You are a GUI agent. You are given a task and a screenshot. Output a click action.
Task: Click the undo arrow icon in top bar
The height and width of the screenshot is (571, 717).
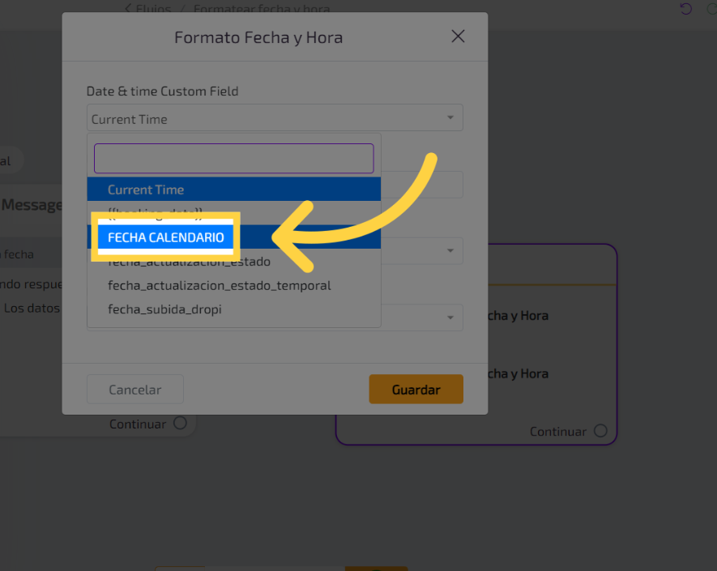pyautogui.click(x=686, y=9)
